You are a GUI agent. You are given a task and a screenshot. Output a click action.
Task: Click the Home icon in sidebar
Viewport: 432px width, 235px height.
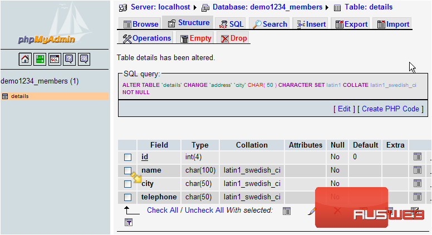[x=25, y=58]
